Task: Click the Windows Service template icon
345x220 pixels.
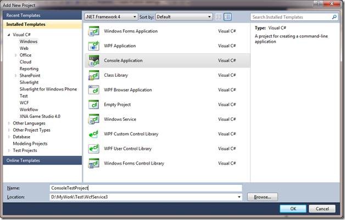Action: 93,120
